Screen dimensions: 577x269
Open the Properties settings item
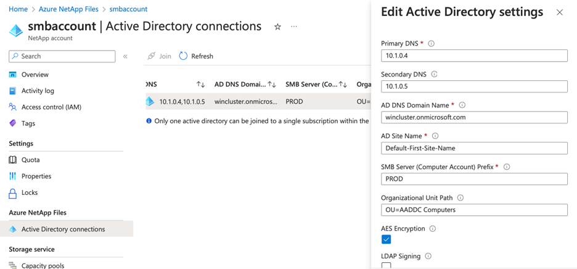click(36, 176)
